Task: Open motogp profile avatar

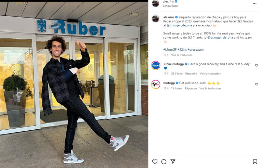Action: coord(156,84)
